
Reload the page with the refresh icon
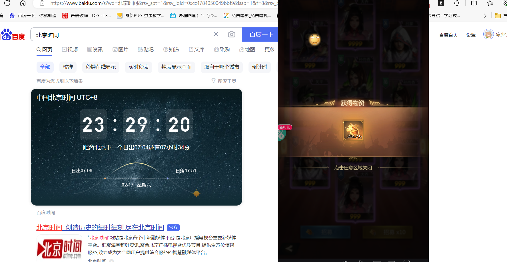click(x=7, y=3)
